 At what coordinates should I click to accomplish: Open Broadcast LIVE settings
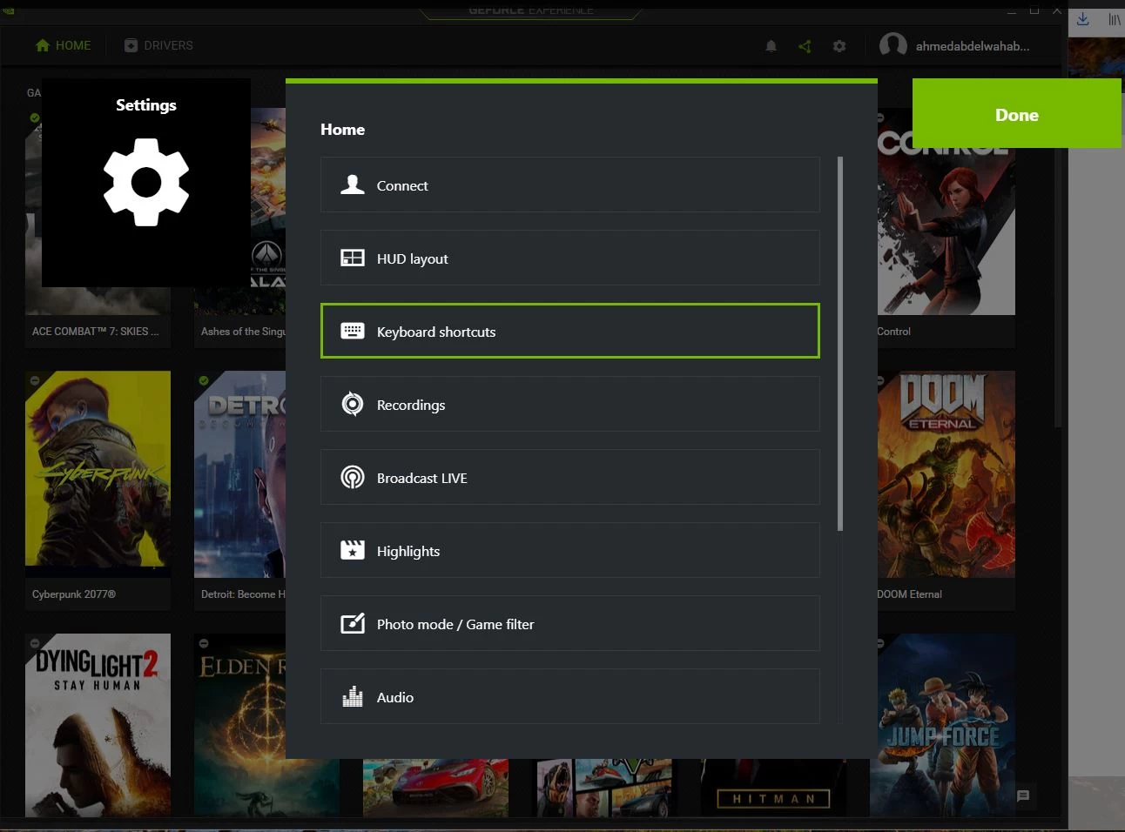[569, 477]
